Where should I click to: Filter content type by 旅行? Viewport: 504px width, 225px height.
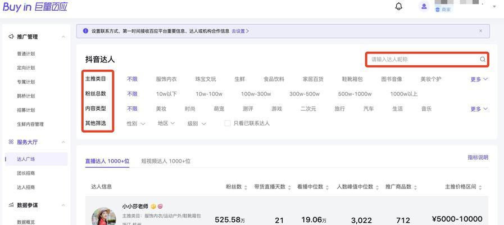coord(339,109)
